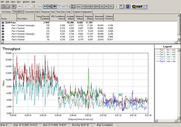Open the Run menu
Image resolution: width=181 pixels, height=127 pixels.
pyautogui.click(x=19, y=2)
